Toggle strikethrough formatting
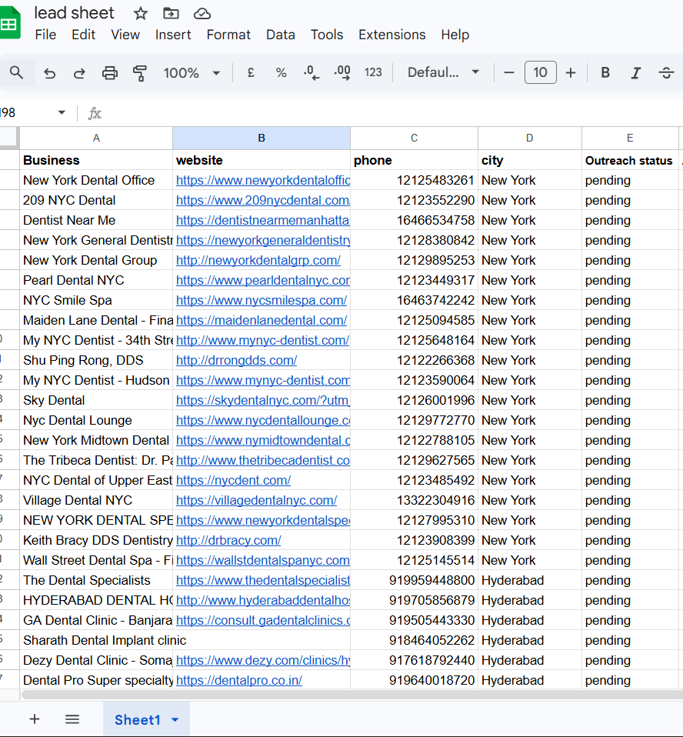The height and width of the screenshot is (737, 683). pyautogui.click(x=666, y=72)
